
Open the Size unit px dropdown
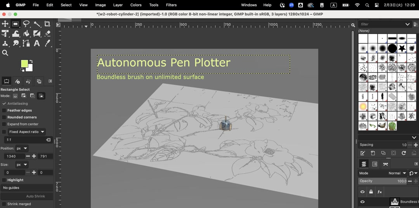click(x=22, y=165)
